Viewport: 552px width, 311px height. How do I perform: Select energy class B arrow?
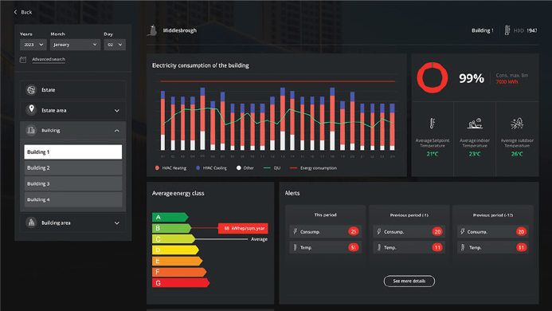pyautogui.click(x=172, y=228)
